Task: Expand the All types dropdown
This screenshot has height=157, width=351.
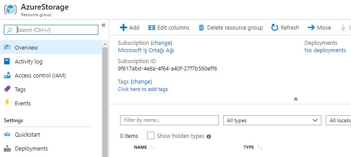Action: coord(272,120)
